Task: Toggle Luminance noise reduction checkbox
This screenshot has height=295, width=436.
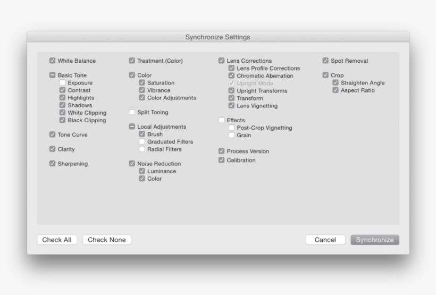Action: tap(142, 171)
